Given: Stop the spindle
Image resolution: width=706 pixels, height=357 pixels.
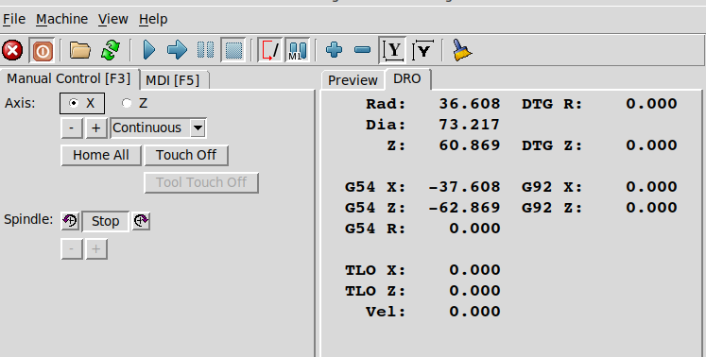Looking at the screenshot, I should (x=105, y=222).
